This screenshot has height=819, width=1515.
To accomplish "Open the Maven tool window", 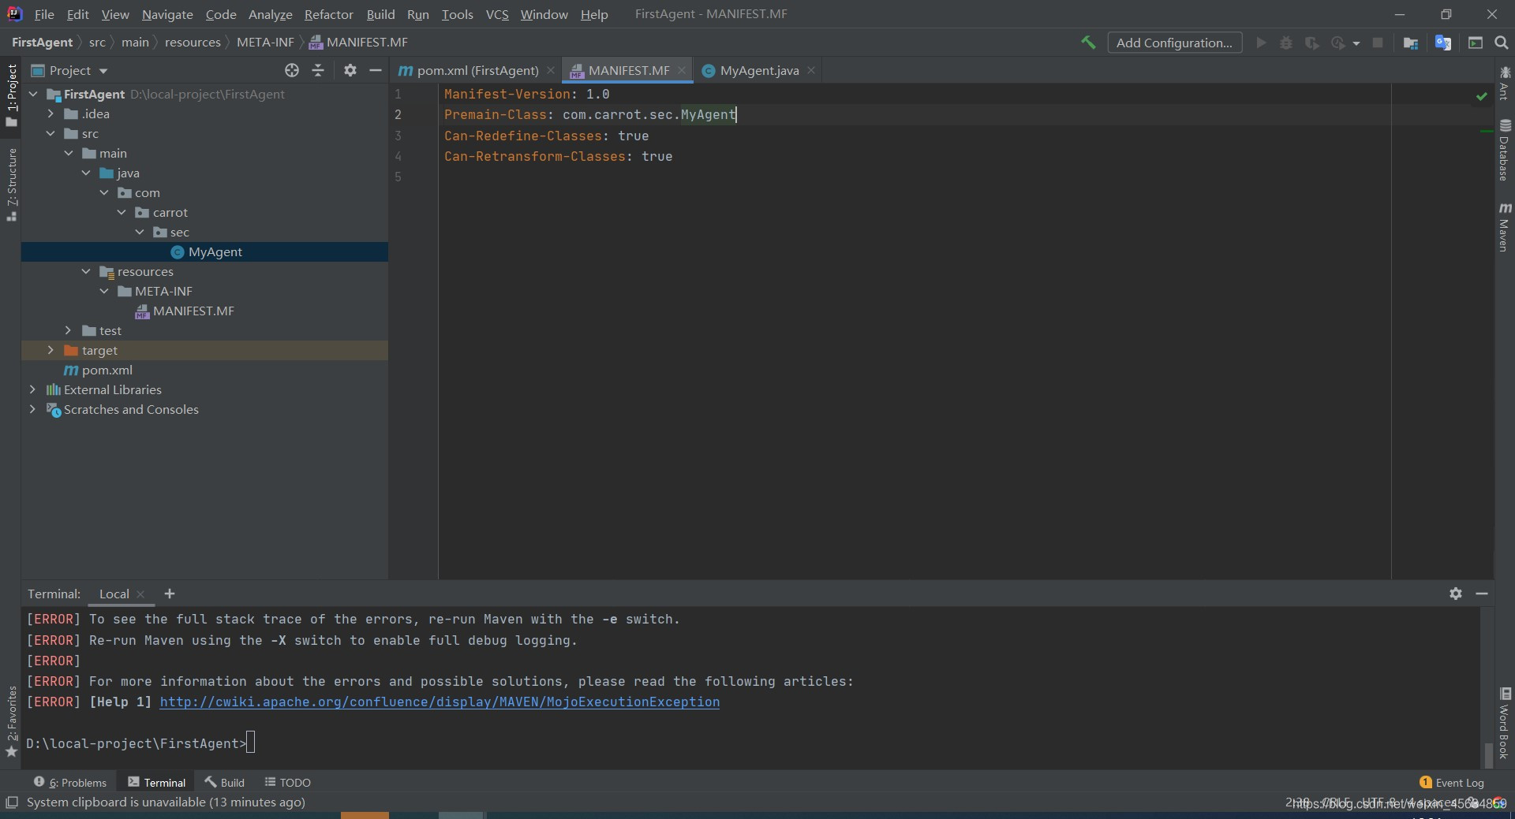I will (1505, 227).
